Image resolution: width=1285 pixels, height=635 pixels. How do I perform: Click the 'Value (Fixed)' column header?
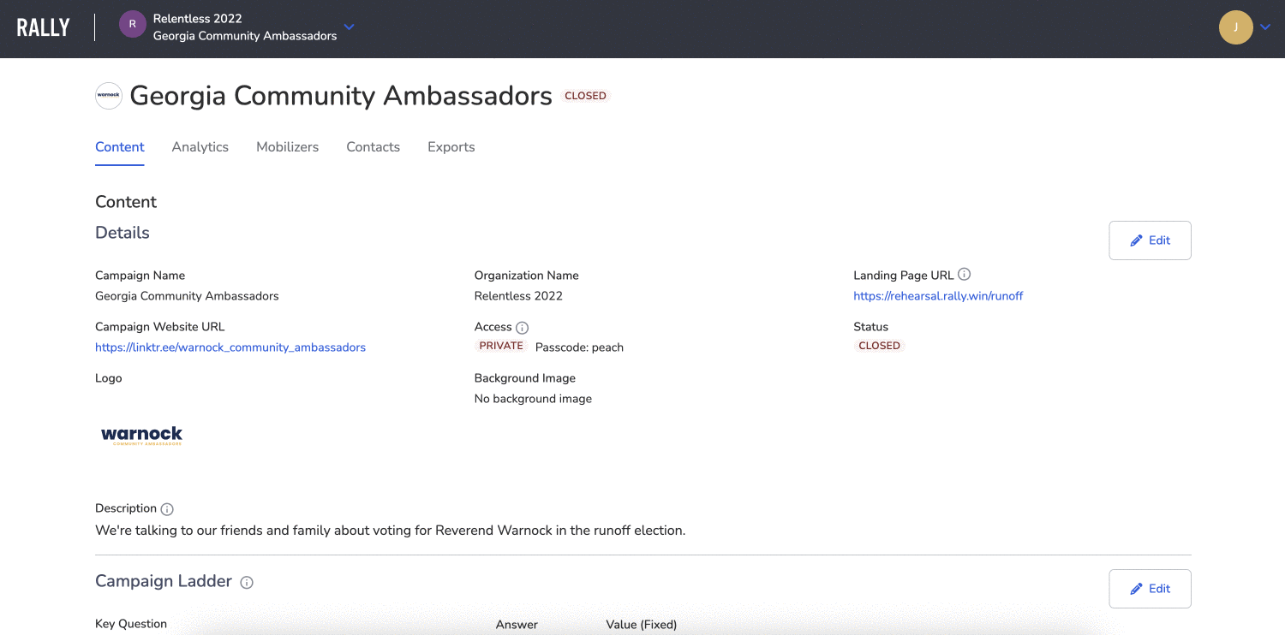(641, 625)
